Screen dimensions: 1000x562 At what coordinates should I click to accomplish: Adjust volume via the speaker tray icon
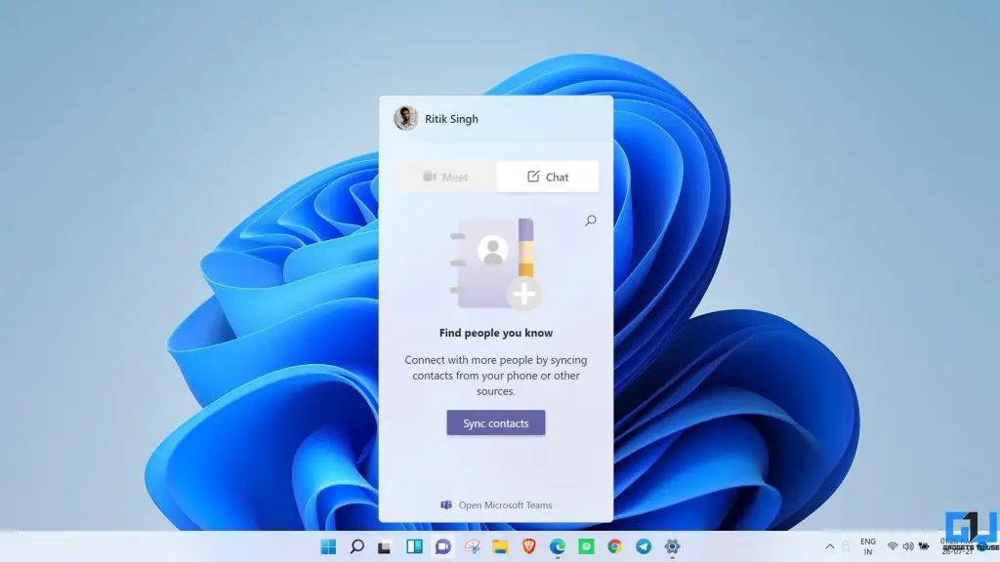(906, 546)
